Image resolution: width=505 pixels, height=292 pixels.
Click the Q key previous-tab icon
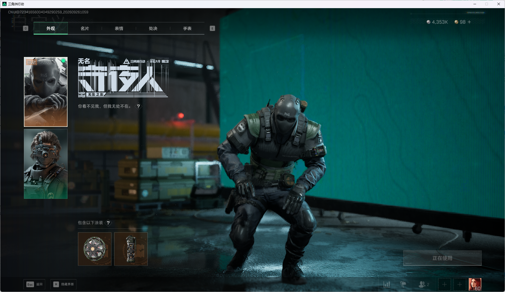(25, 28)
